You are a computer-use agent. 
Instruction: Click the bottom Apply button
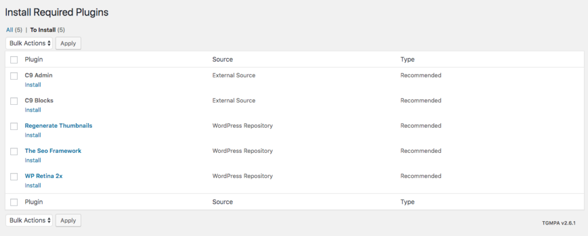(68, 221)
